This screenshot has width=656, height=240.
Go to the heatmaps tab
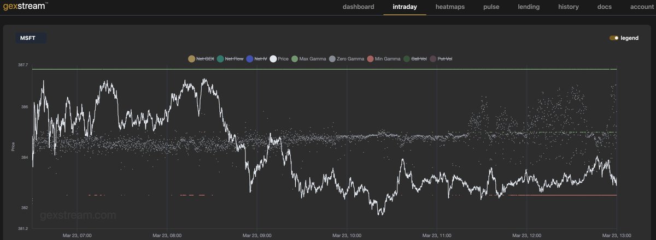click(451, 7)
